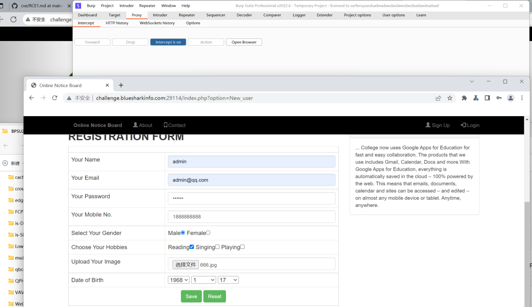Click the browser back arrow
The image size is (532, 307).
pyautogui.click(x=32, y=98)
